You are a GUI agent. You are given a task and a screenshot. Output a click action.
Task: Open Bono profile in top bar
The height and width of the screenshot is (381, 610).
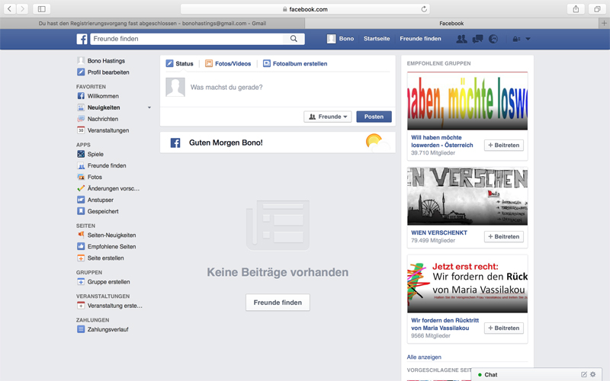[340, 39]
